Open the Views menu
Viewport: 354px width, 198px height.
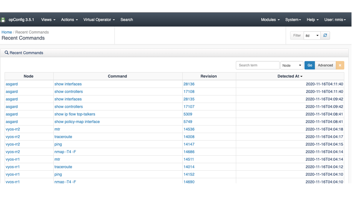48,19
